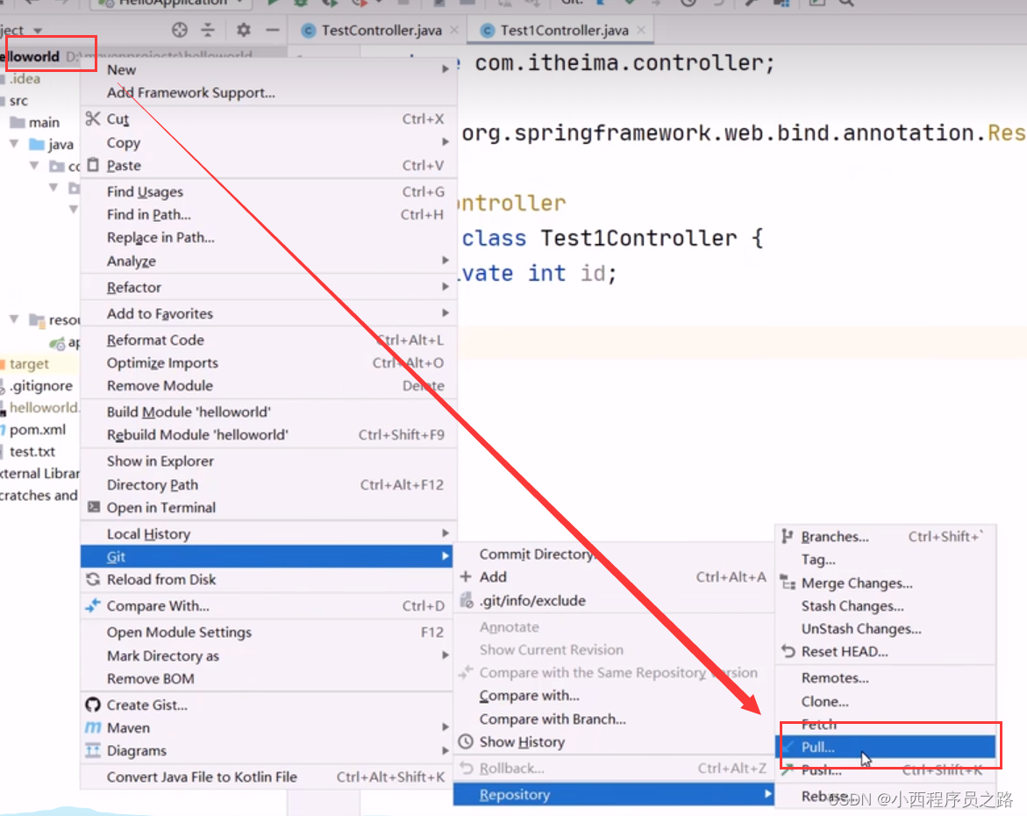Image resolution: width=1027 pixels, height=816 pixels.
Task: Select Pull in Repository submenu
Action: 886,747
